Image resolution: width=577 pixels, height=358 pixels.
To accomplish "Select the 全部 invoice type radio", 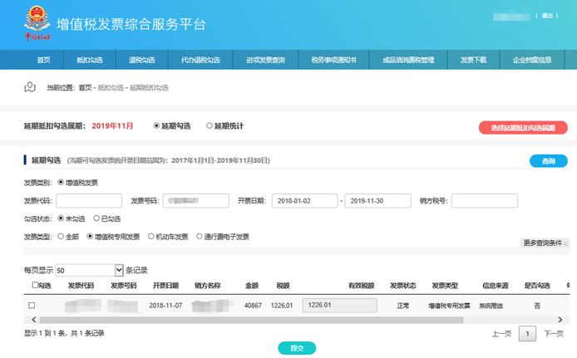I will click(61, 237).
